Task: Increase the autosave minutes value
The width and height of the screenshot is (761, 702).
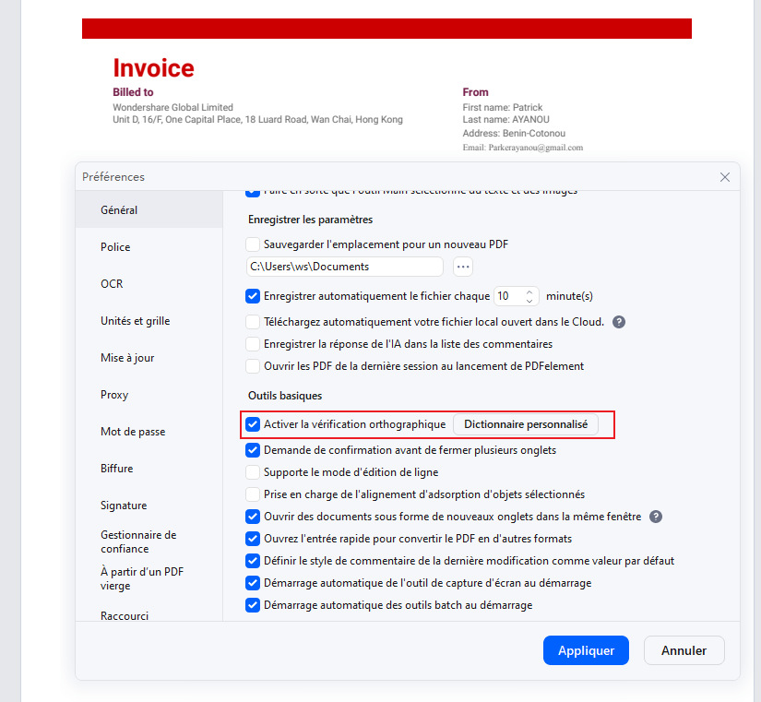Action: coord(529,292)
